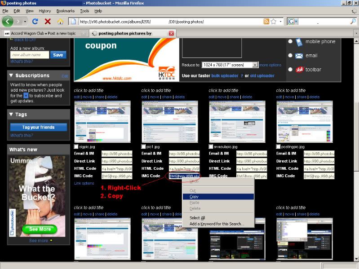Bookmark page with the star icon
The width and height of the screenshot is (359, 269).
(x=273, y=22)
